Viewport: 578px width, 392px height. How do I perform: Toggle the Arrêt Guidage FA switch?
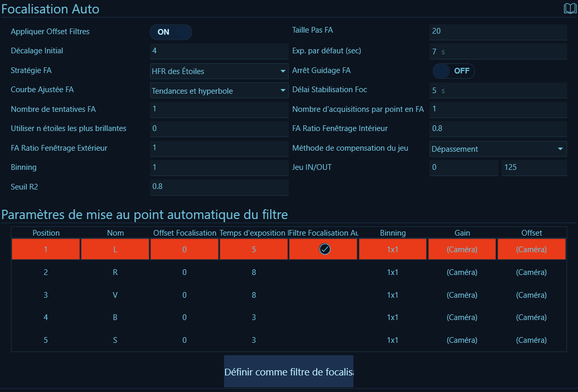453,71
